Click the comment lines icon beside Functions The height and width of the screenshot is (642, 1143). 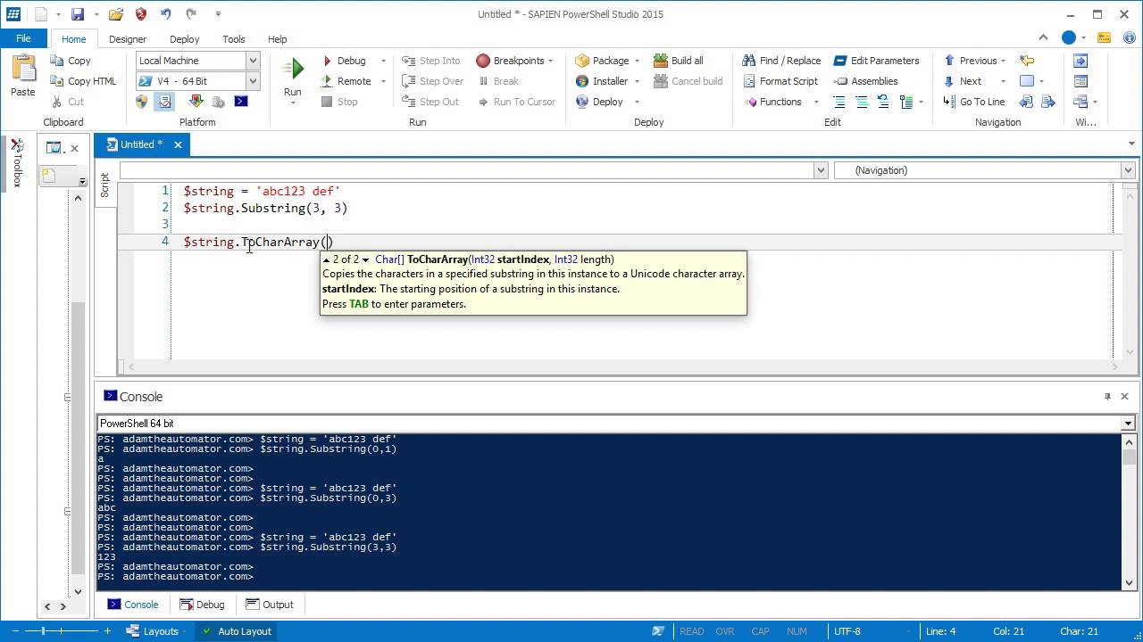[x=839, y=102]
